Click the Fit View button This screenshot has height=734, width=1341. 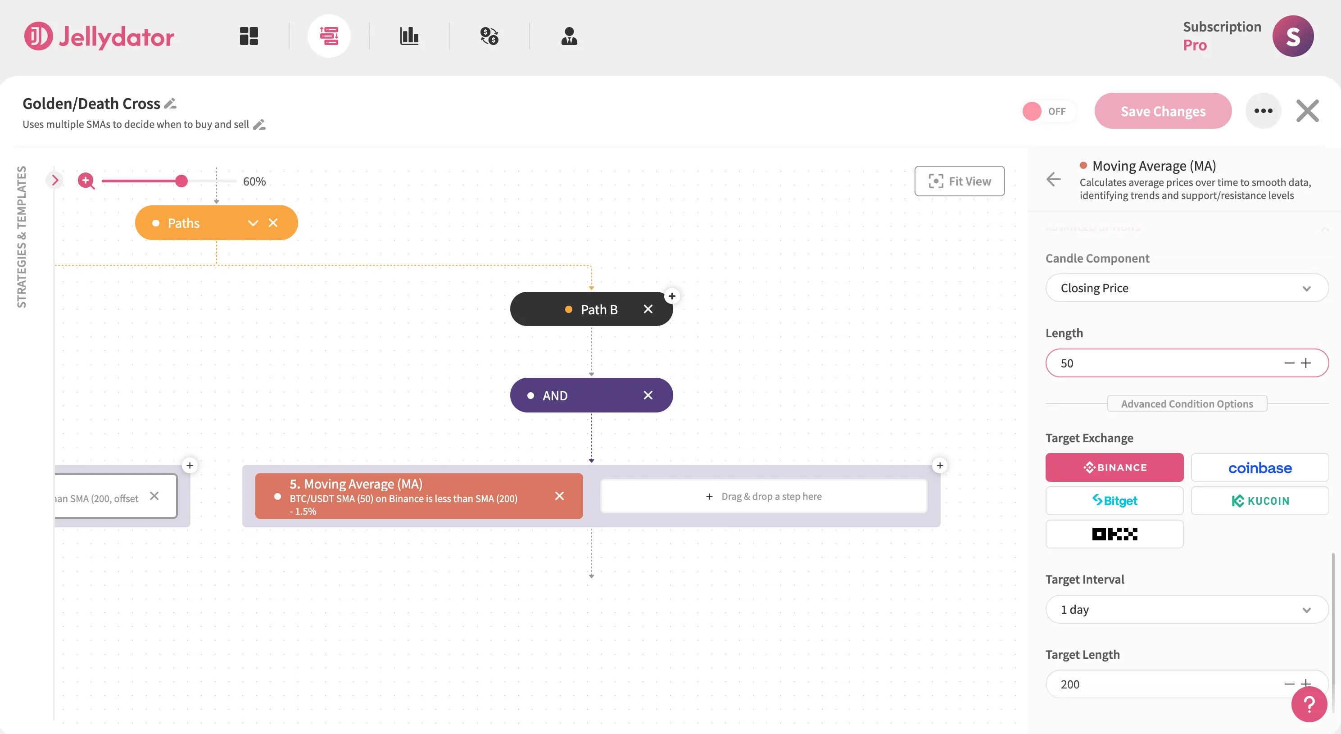960,181
